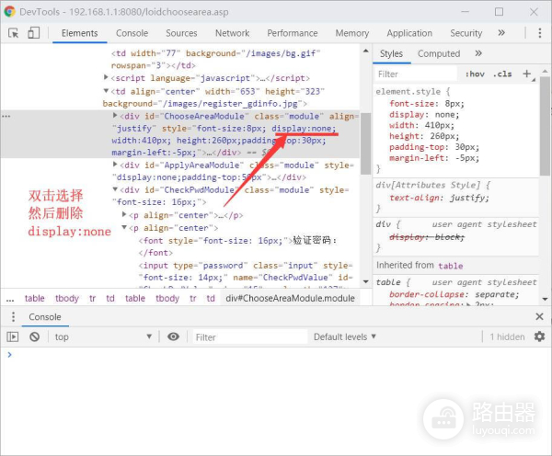This screenshot has height=456, width=552.
Task: Open the Computed styles tab
Action: click(x=439, y=53)
